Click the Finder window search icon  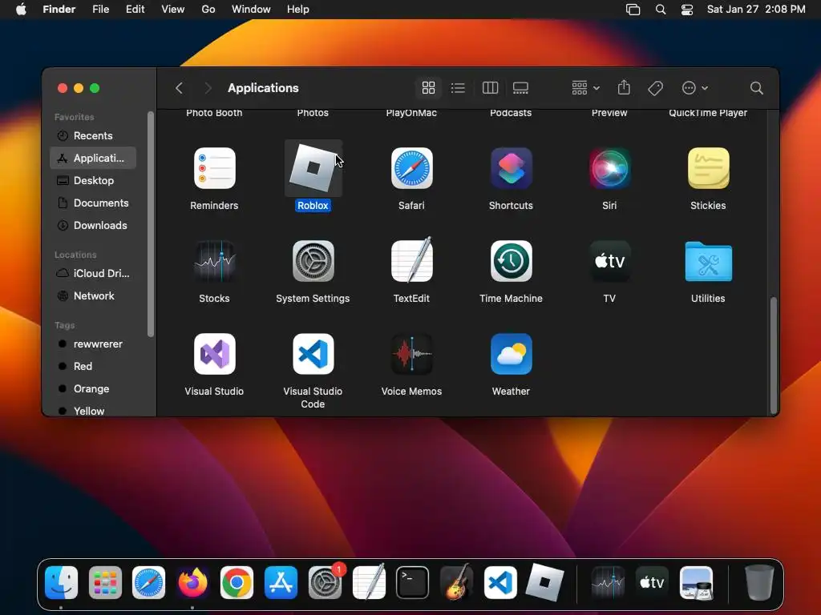(756, 88)
